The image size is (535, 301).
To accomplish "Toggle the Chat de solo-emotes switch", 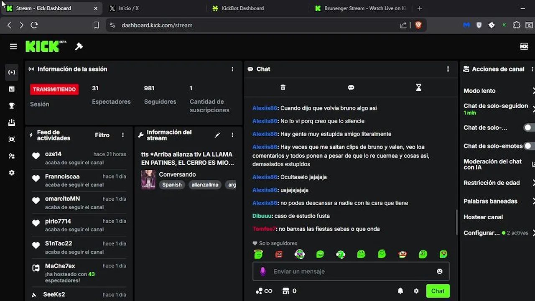I will (529, 146).
